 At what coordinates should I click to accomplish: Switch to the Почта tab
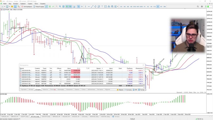[x=52, y=90]
